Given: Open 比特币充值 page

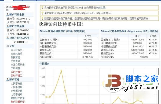Looking at the screenshot, I should point(17,91).
